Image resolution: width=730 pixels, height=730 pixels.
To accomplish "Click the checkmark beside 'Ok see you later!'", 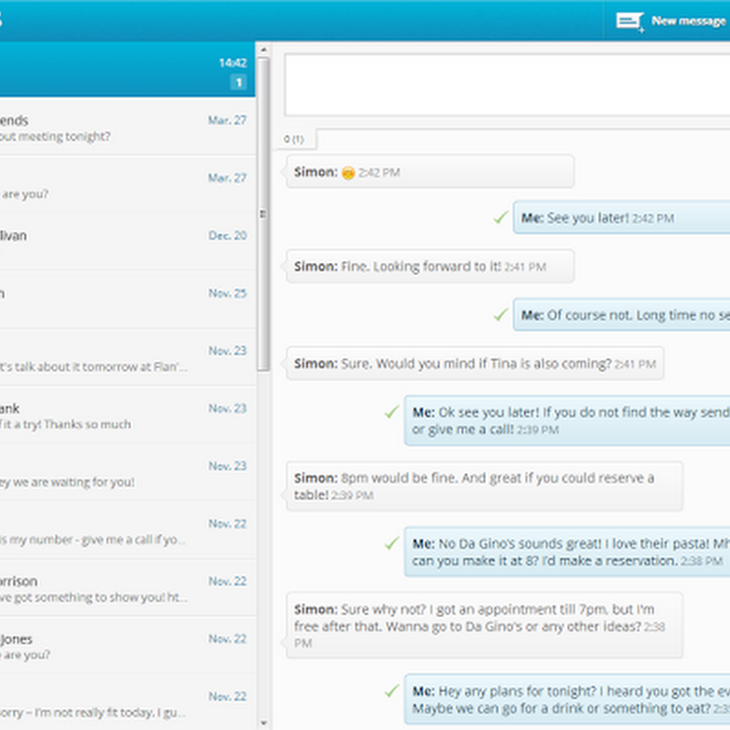I will [392, 412].
